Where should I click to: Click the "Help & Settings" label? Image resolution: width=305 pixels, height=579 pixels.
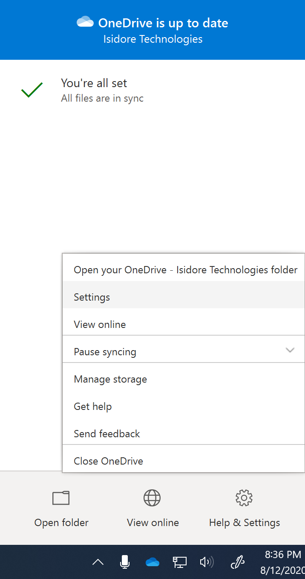pyautogui.click(x=245, y=523)
